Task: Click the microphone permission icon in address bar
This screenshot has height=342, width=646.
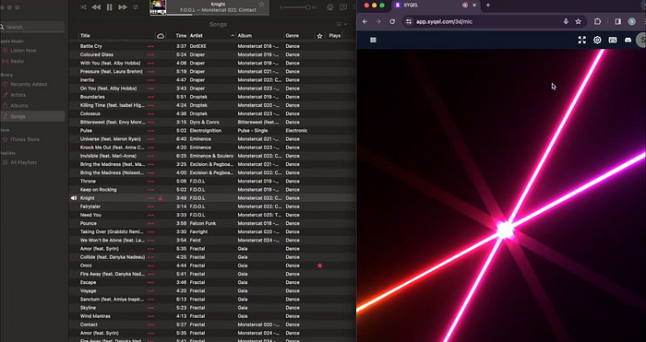Action: (x=566, y=22)
